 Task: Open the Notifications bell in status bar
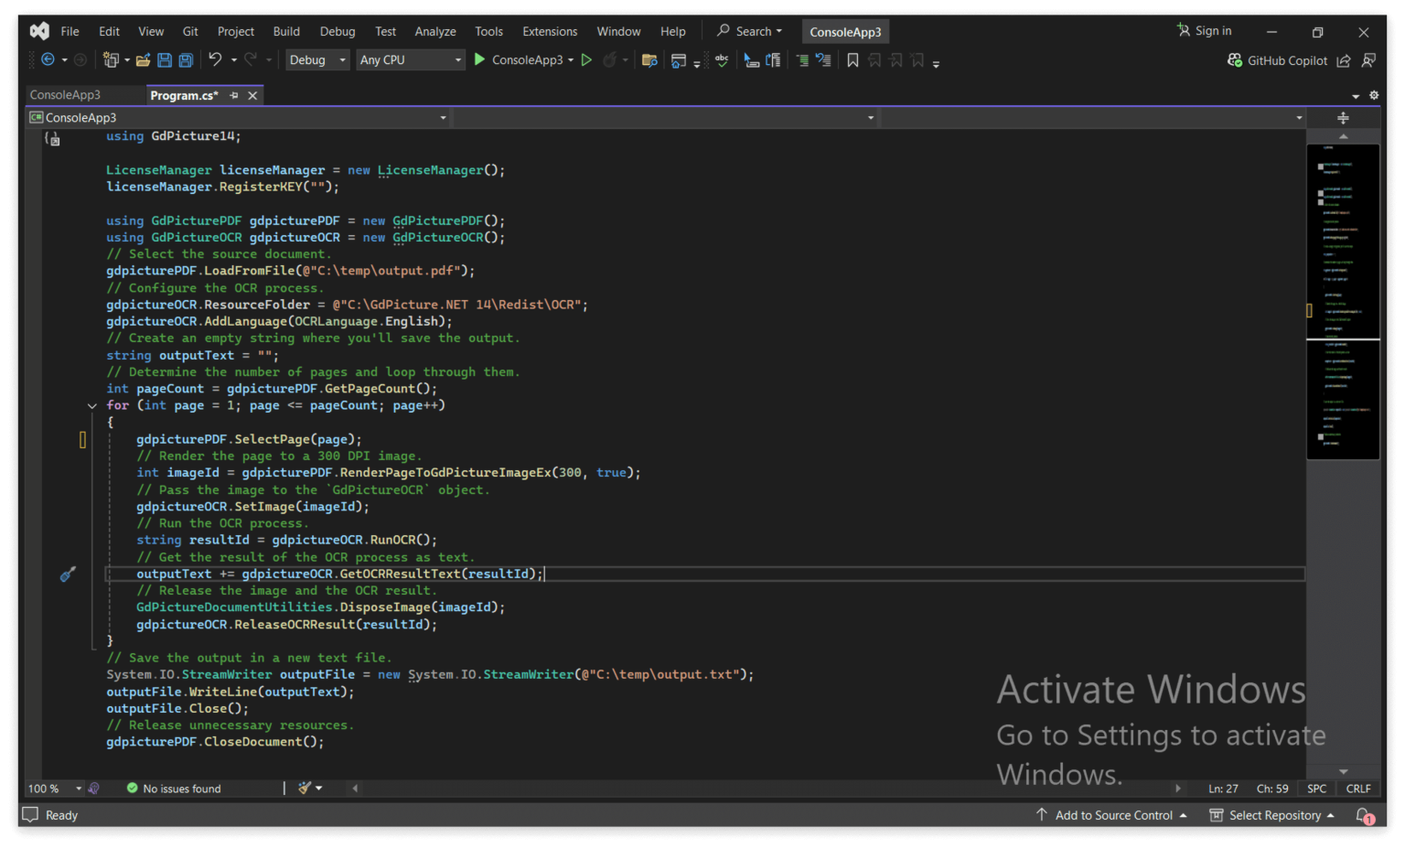(1366, 815)
